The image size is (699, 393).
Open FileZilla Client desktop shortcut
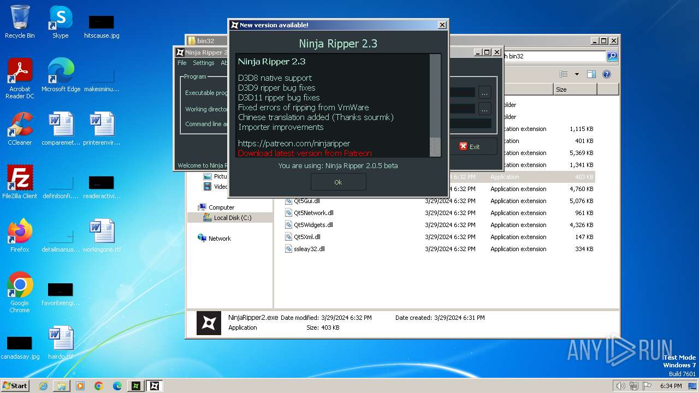tap(20, 182)
